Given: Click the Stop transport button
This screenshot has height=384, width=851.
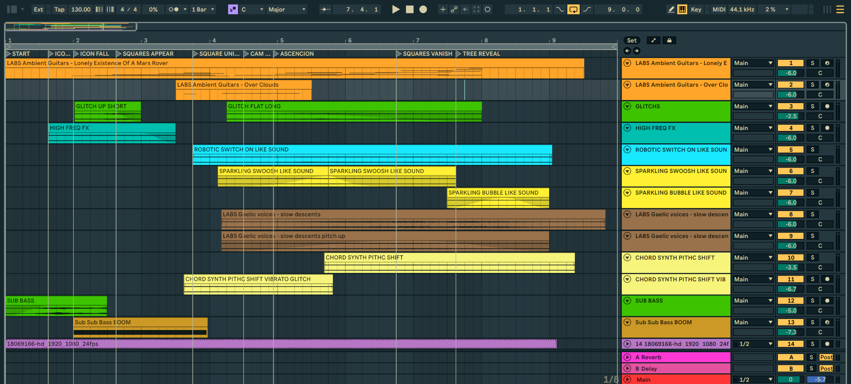Looking at the screenshot, I should 410,9.
